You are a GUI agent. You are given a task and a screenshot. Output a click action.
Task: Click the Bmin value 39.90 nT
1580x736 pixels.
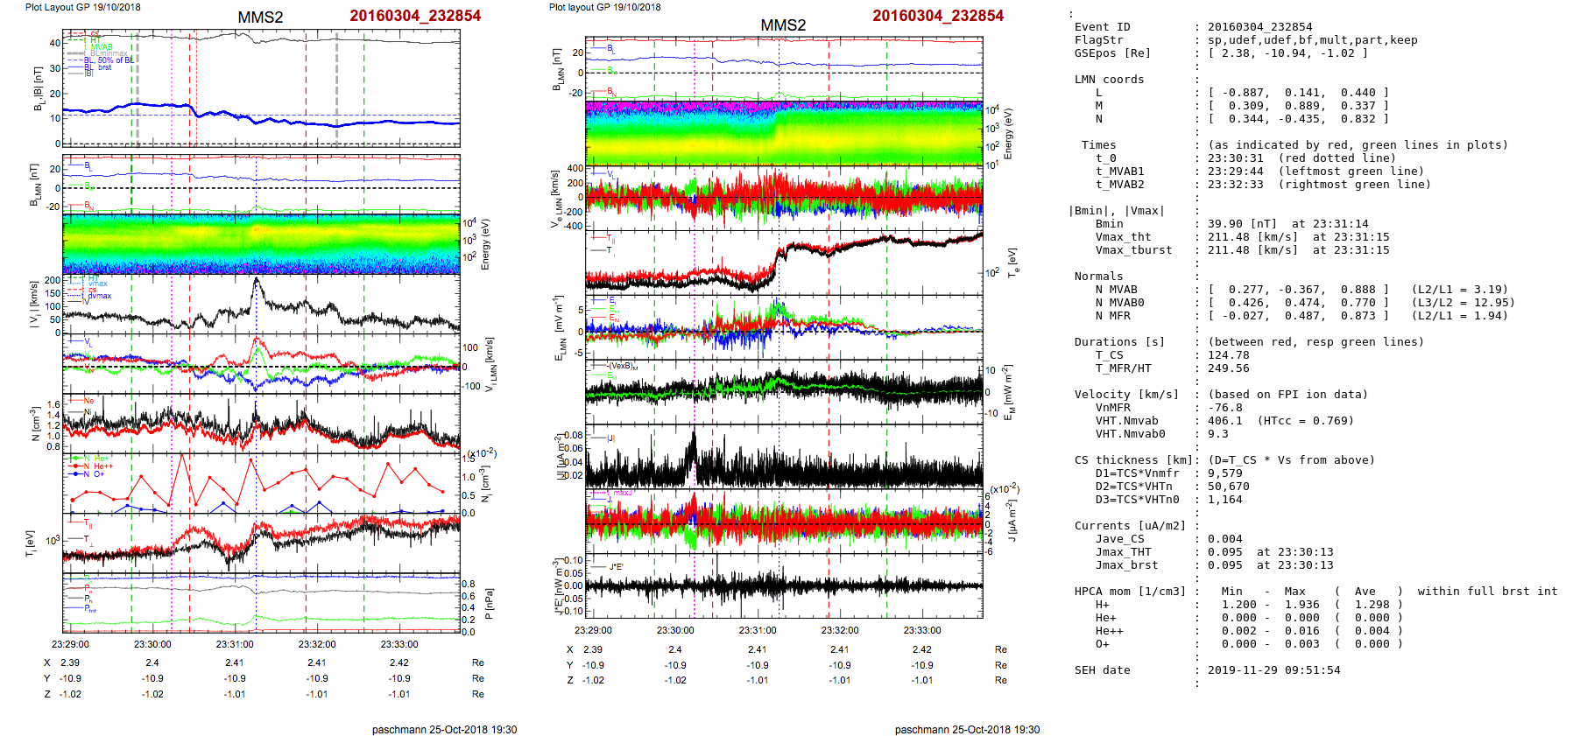(1242, 224)
